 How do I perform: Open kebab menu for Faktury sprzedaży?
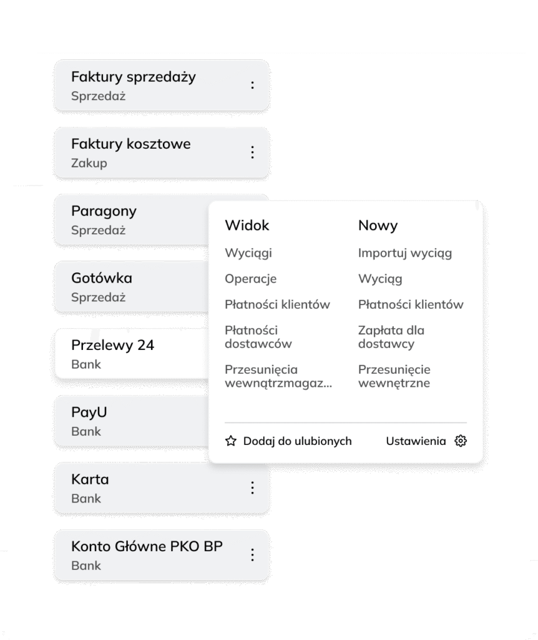point(252,85)
